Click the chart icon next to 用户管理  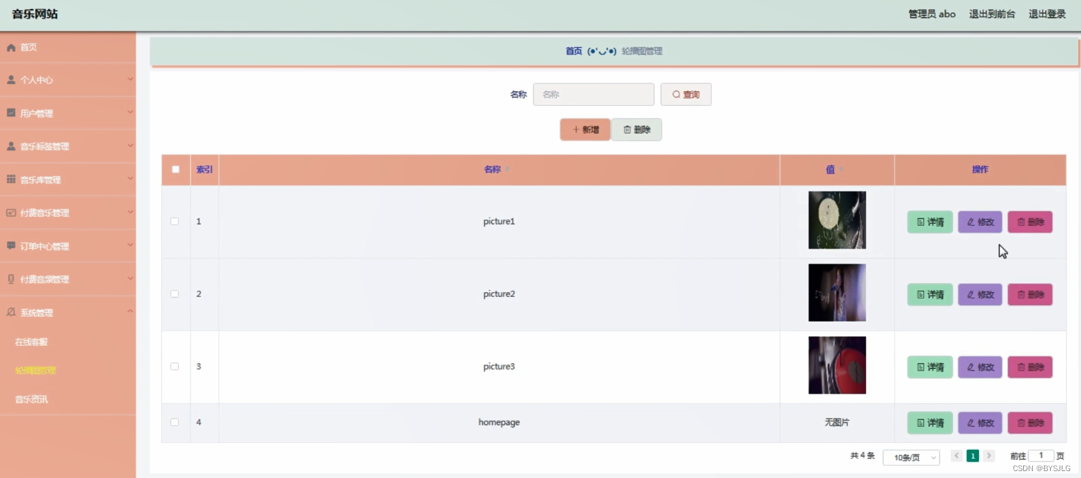point(11,113)
